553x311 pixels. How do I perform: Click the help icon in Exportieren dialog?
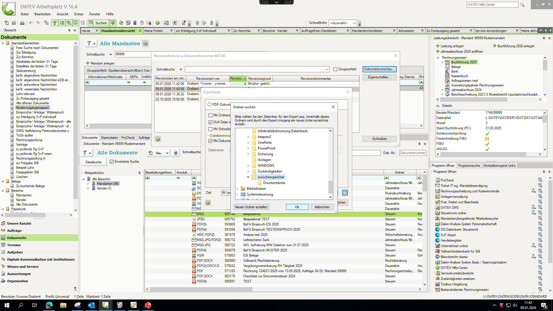coord(208,203)
